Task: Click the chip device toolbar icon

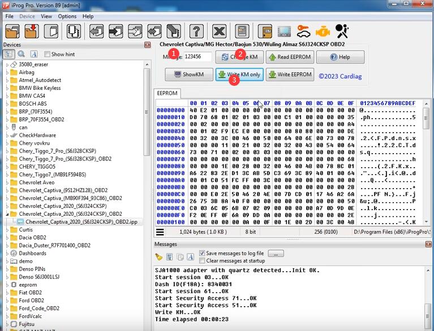Action: (74, 31)
